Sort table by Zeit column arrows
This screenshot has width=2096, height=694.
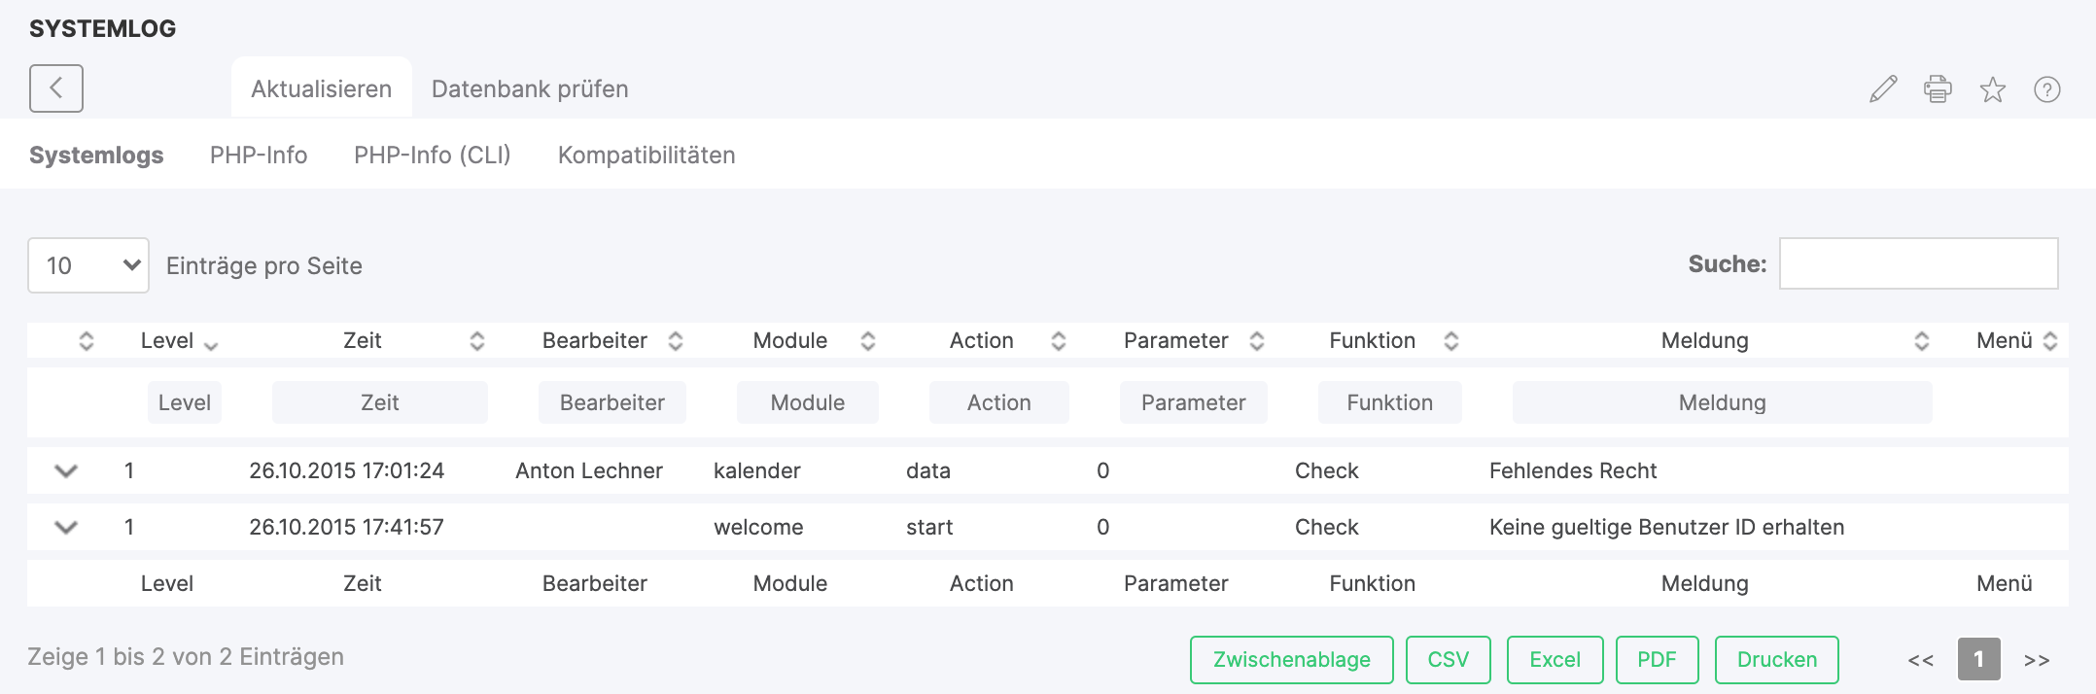tap(476, 341)
